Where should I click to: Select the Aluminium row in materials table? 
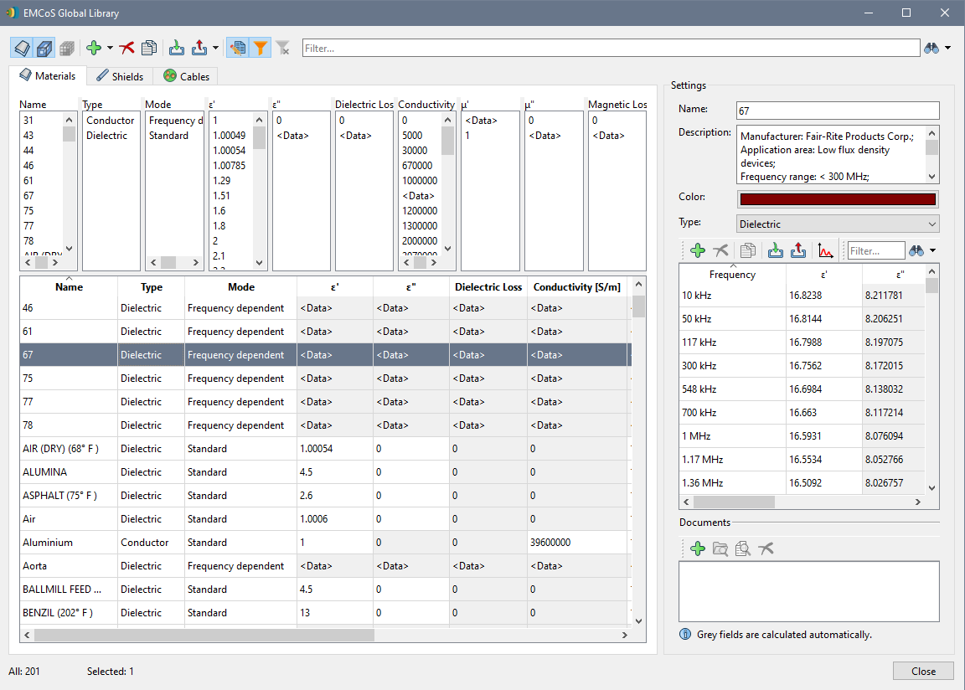[48, 543]
